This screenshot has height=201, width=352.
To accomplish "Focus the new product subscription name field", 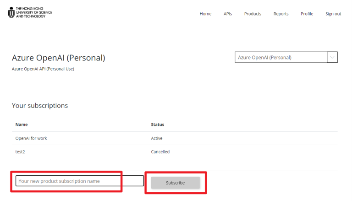I will (x=79, y=181).
